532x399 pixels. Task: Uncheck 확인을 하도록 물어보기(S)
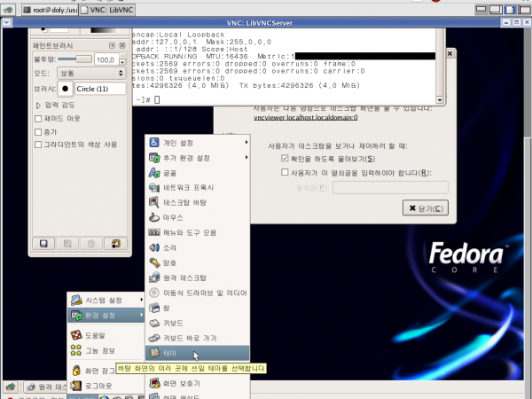click(285, 159)
